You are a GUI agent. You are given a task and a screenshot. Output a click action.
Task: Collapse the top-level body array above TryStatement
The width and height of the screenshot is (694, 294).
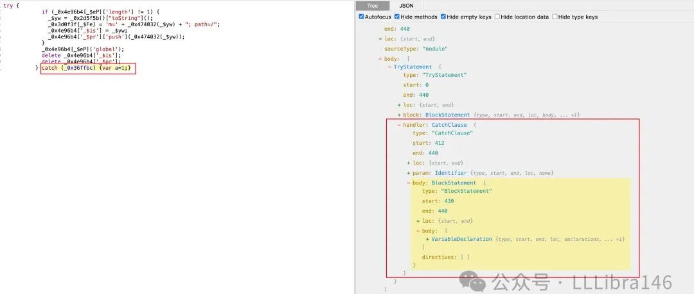click(x=380, y=59)
